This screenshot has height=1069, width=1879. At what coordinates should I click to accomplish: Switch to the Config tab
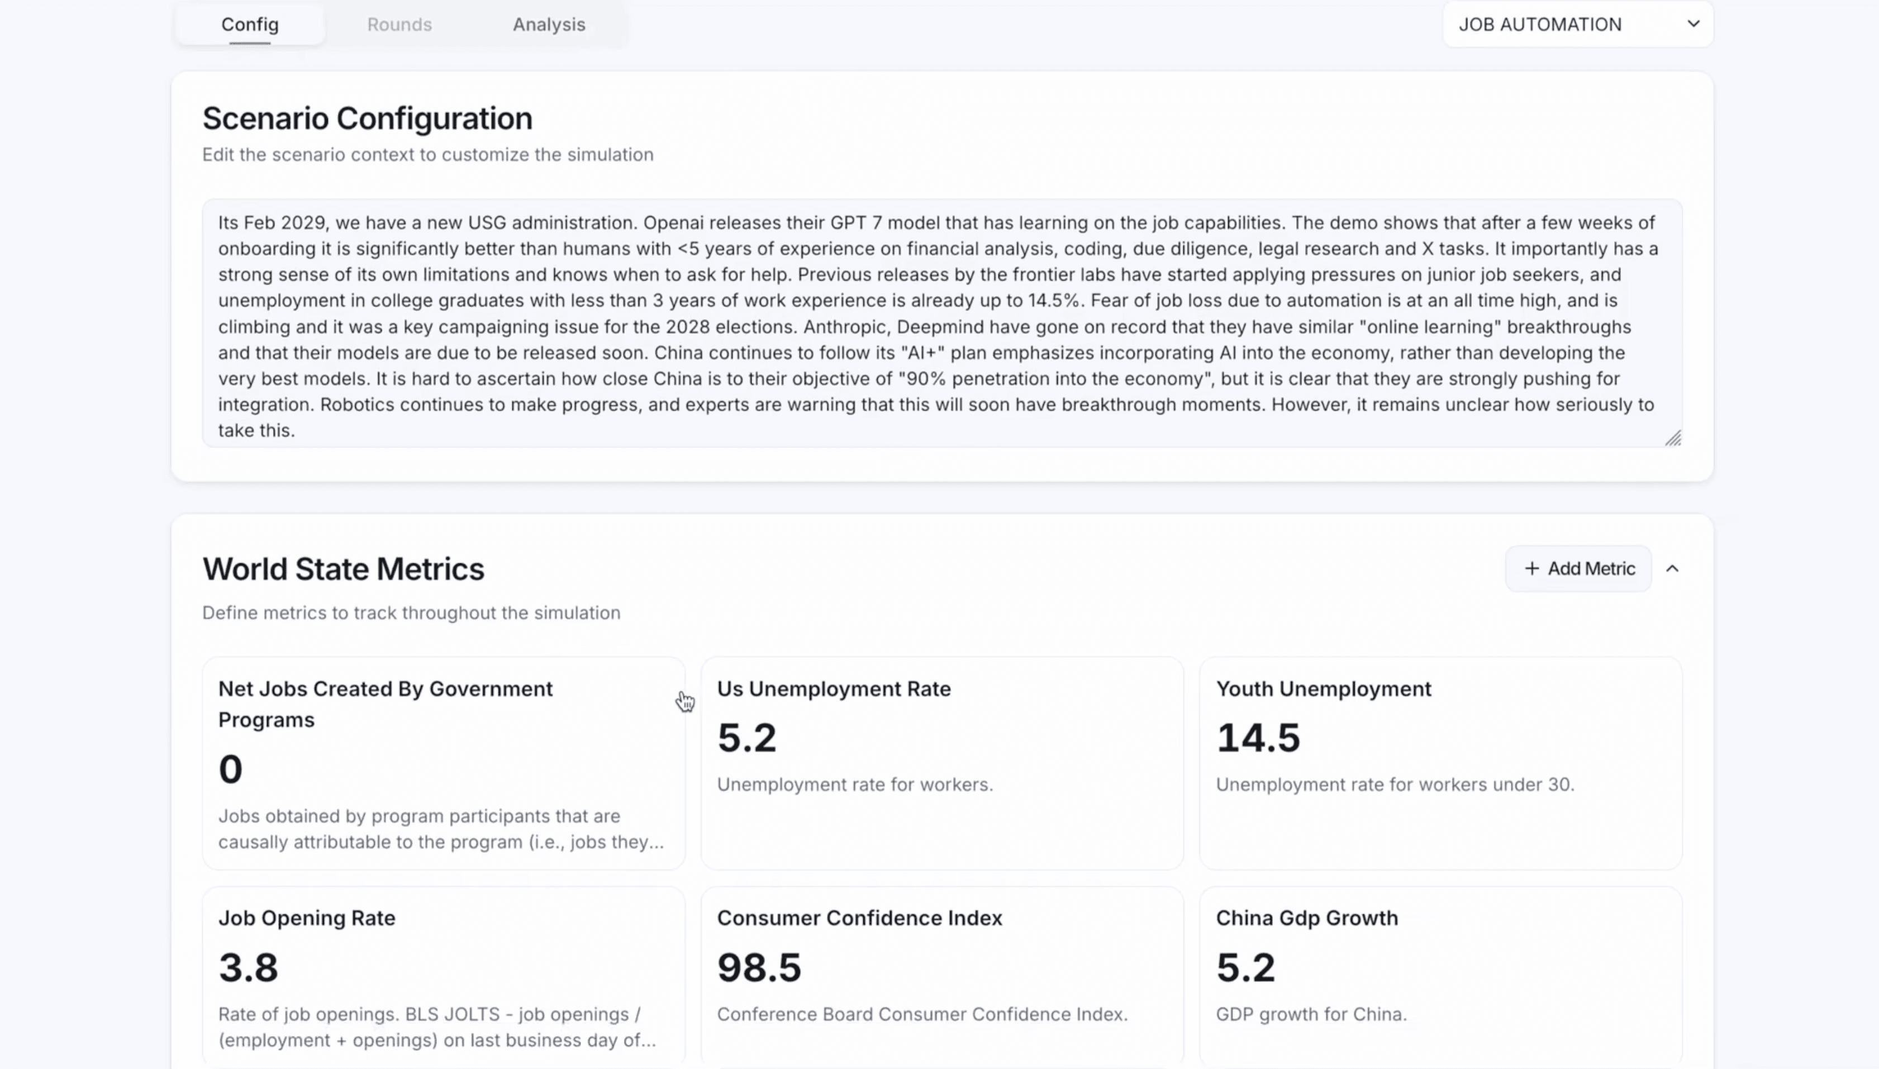(250, 24)
